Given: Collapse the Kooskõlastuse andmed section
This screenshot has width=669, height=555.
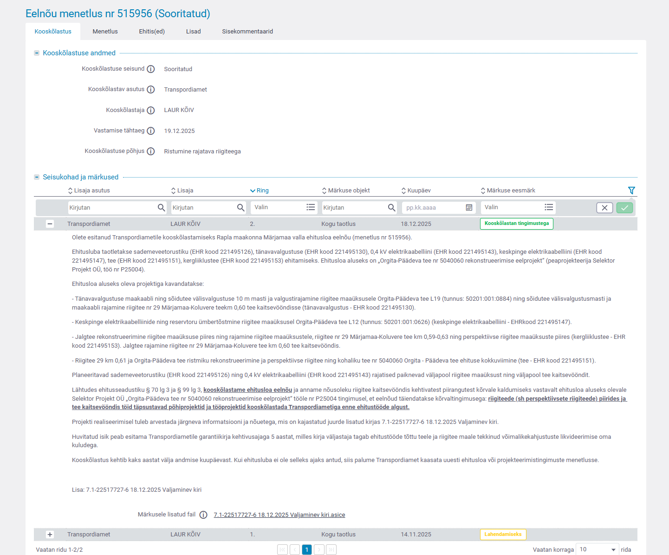Looking at the screenshot, I should coord(37,53).
